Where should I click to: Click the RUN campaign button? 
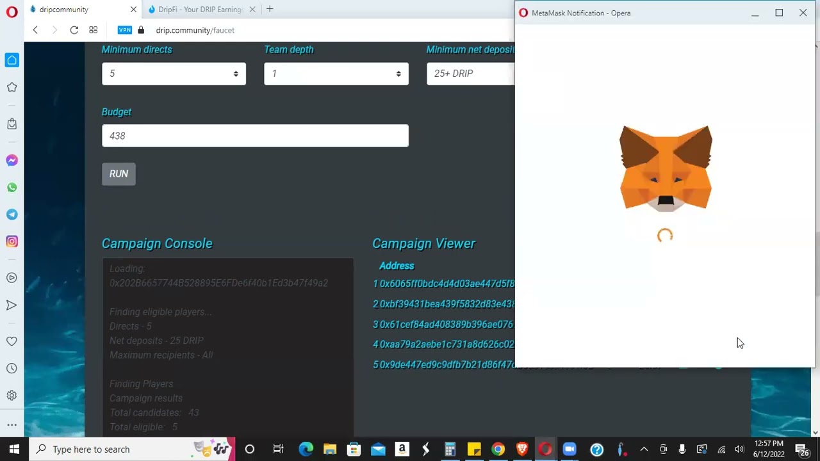tap(119, 174)
